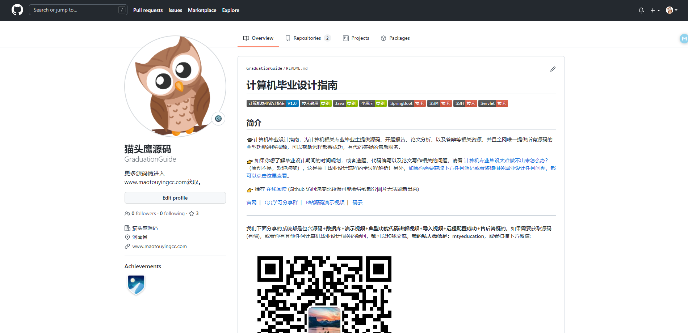This screenshot has height=333, width=688.
Task: Open the README.md path link
Action: (297, 68)
